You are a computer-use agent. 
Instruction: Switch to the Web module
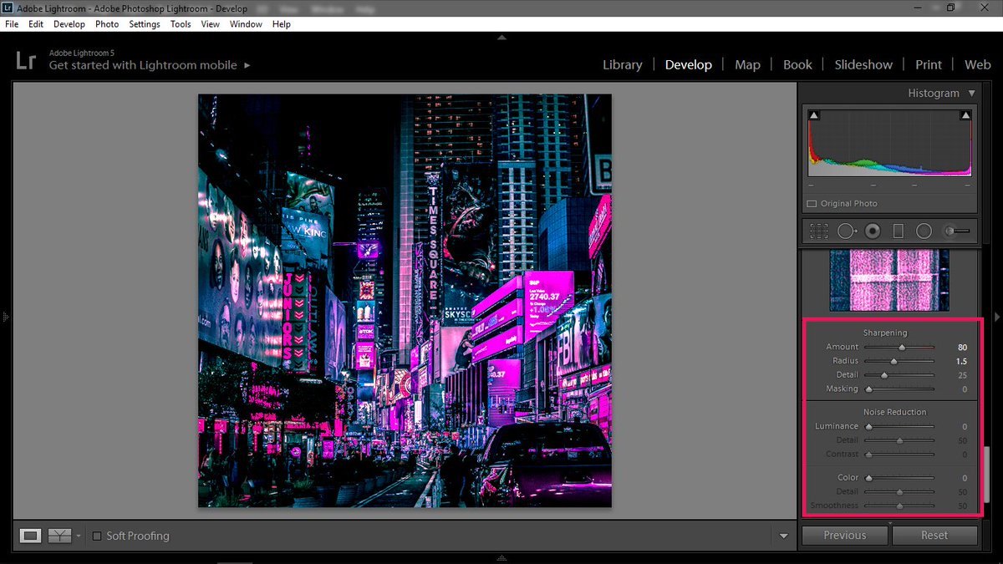[977, 64]
